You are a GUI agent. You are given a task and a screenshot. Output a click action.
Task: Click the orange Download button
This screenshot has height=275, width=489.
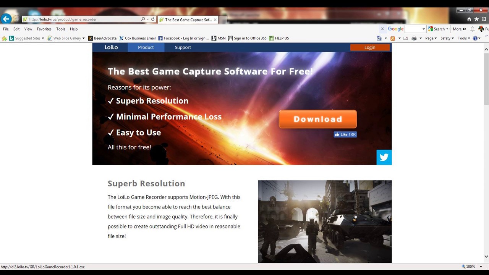[x=318, y=119]
